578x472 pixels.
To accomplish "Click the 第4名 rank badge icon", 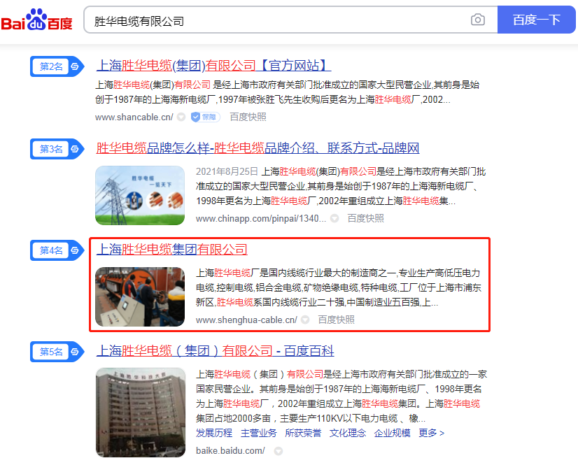I will 57,250.
